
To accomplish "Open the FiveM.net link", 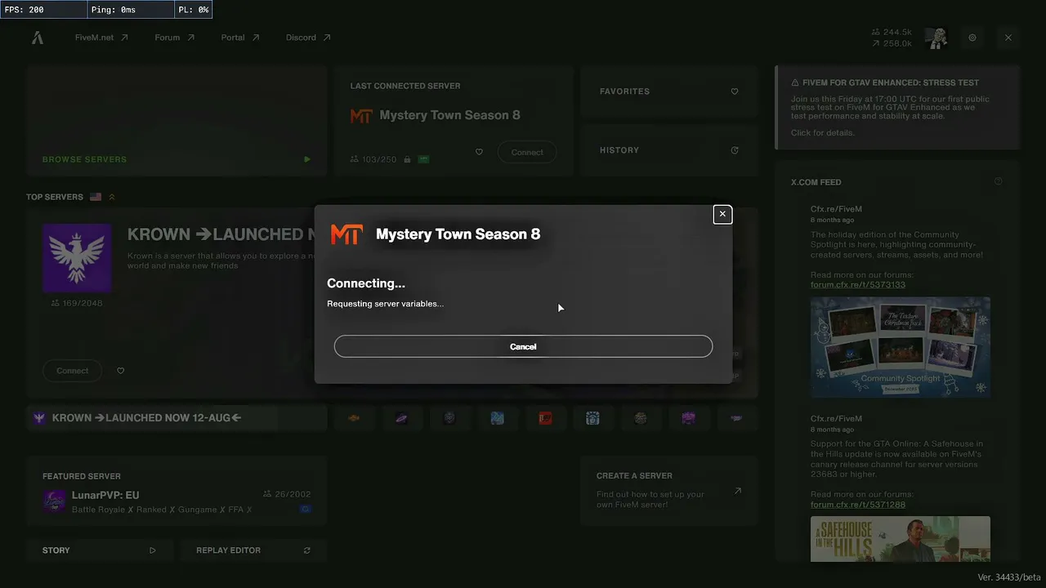I will pos(101,38).
